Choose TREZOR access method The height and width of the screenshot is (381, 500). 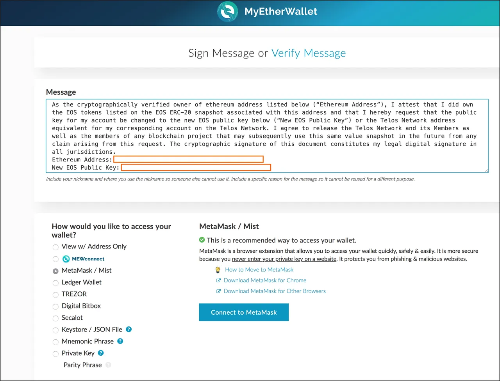pyautogui.click(x=55, y=294)
